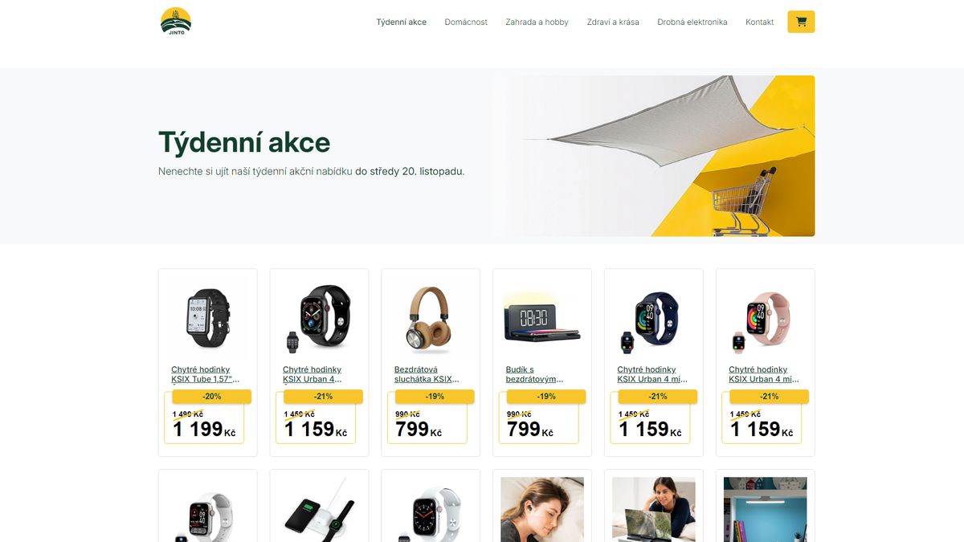Viewport: 964px width, 542px height.
Task: Click the pink KSIX Urban smartwatch image
Action: tap(766, 317)
